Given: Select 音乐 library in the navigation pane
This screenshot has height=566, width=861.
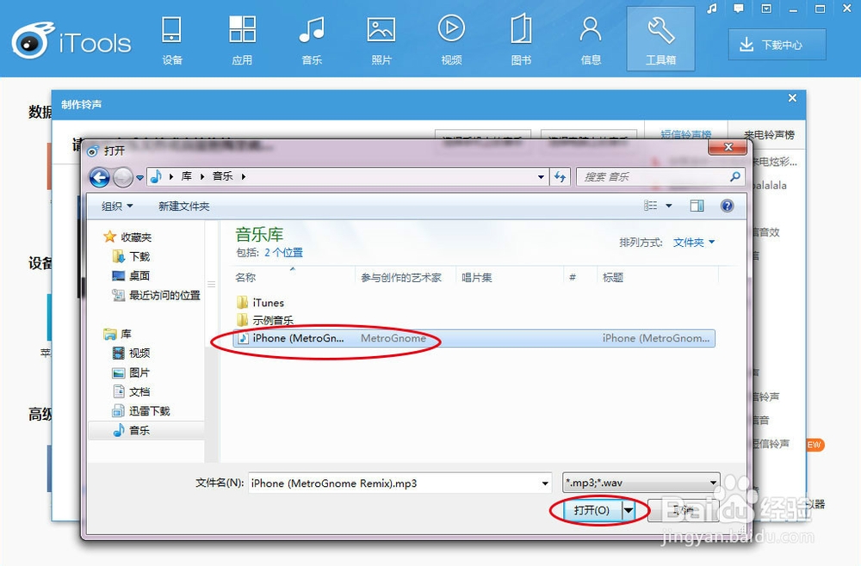Looking at the screenshot, I should coord(146,430).
